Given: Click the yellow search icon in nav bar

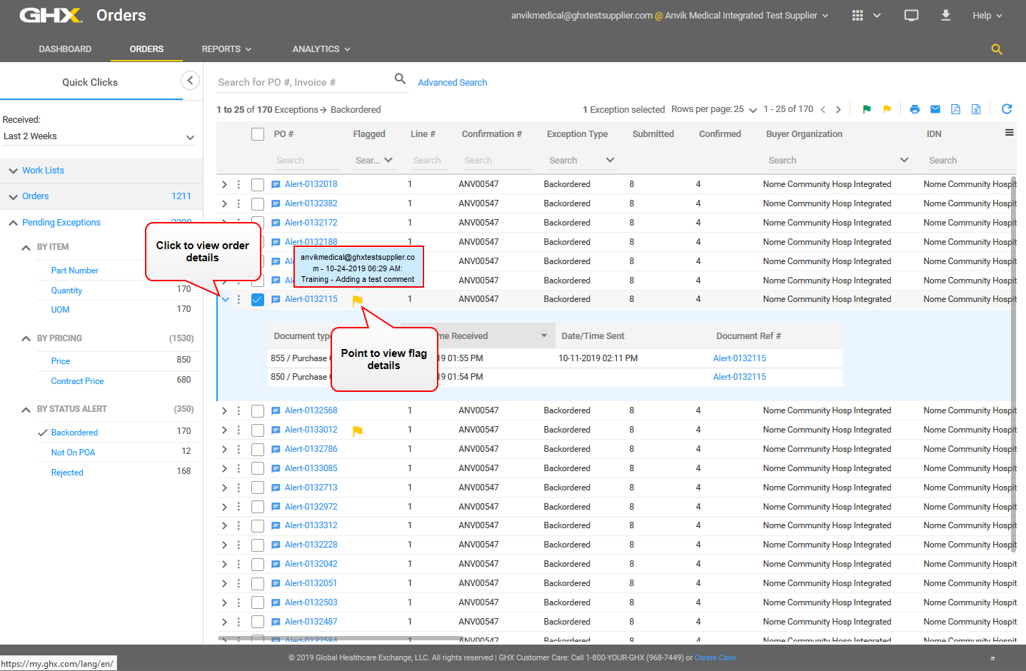Looking at the screenshot, I should 997,49.
